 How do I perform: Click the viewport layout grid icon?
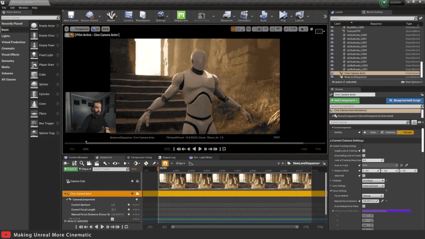coord(319,31)
